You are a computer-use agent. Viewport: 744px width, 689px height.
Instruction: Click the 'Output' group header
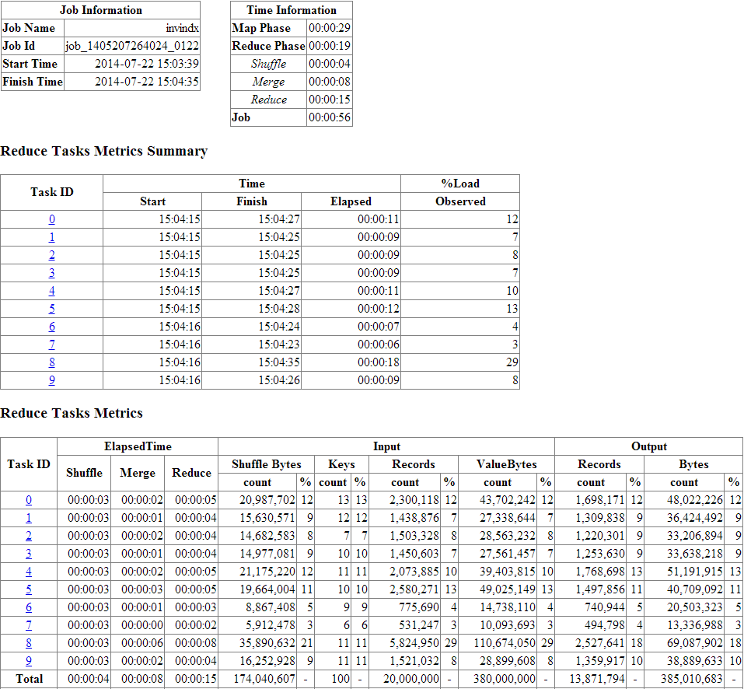click(648, 446)
